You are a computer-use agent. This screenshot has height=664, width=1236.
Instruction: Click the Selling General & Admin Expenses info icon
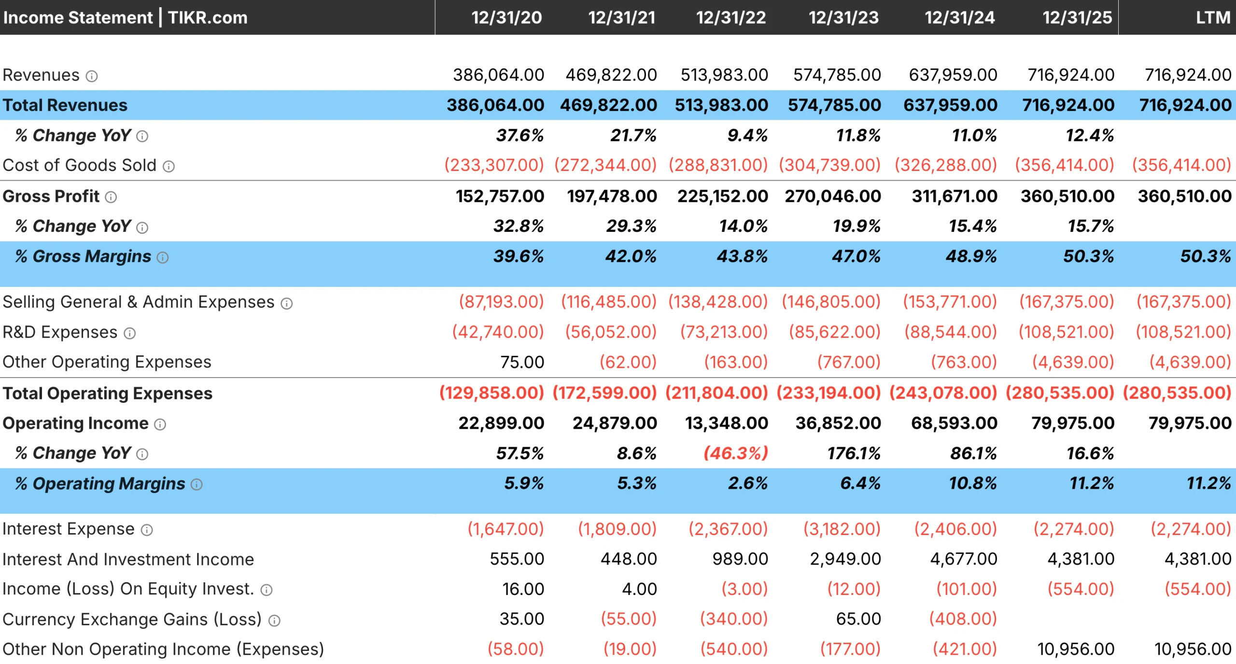pyautogui.click(x=286, y=303)
